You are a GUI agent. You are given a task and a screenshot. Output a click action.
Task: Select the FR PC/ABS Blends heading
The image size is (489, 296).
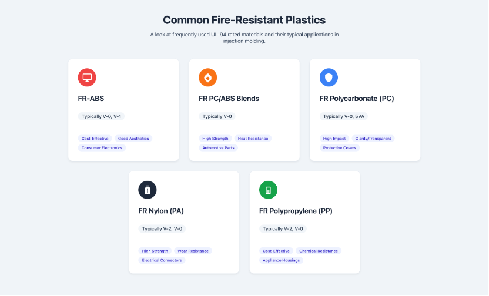229,99
